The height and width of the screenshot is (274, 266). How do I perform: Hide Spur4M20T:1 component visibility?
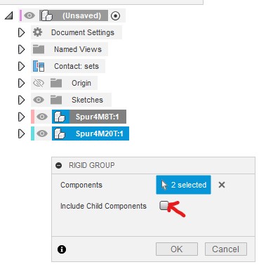tap(42, 133)
